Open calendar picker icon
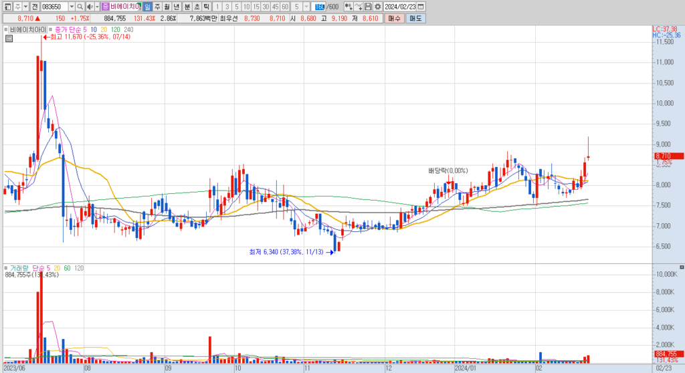This screenshot has height=373, width=685. pyautogui.click(x=421, y=7)
